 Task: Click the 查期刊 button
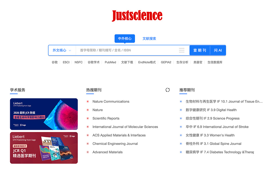click(200, 50)
